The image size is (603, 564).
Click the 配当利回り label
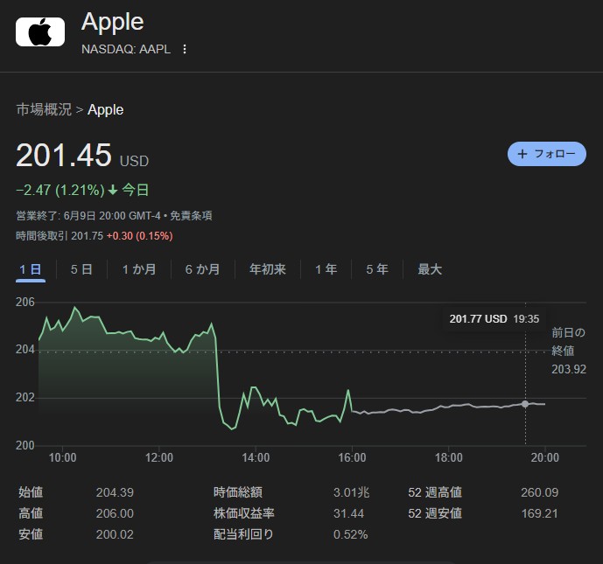(x=243, y=534)
